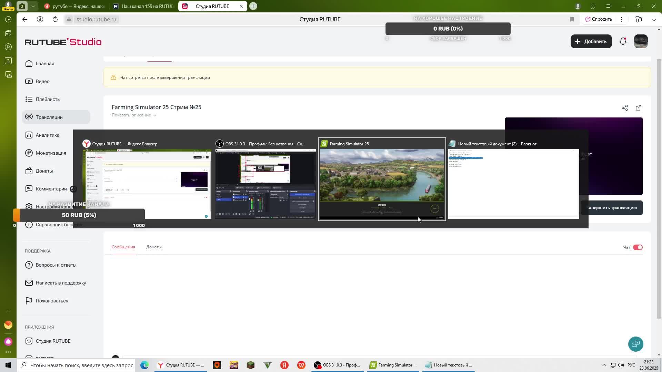
Task: Open the tab groups dropdown arrow
Action: pos(33,6)
